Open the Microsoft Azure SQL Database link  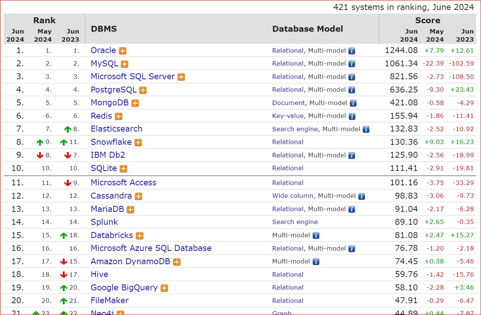[x=151, y=248]
